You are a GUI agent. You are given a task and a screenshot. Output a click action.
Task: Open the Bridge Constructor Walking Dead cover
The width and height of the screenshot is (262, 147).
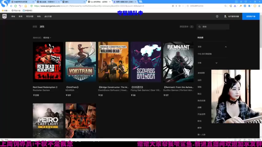click(x=113, y=62)
